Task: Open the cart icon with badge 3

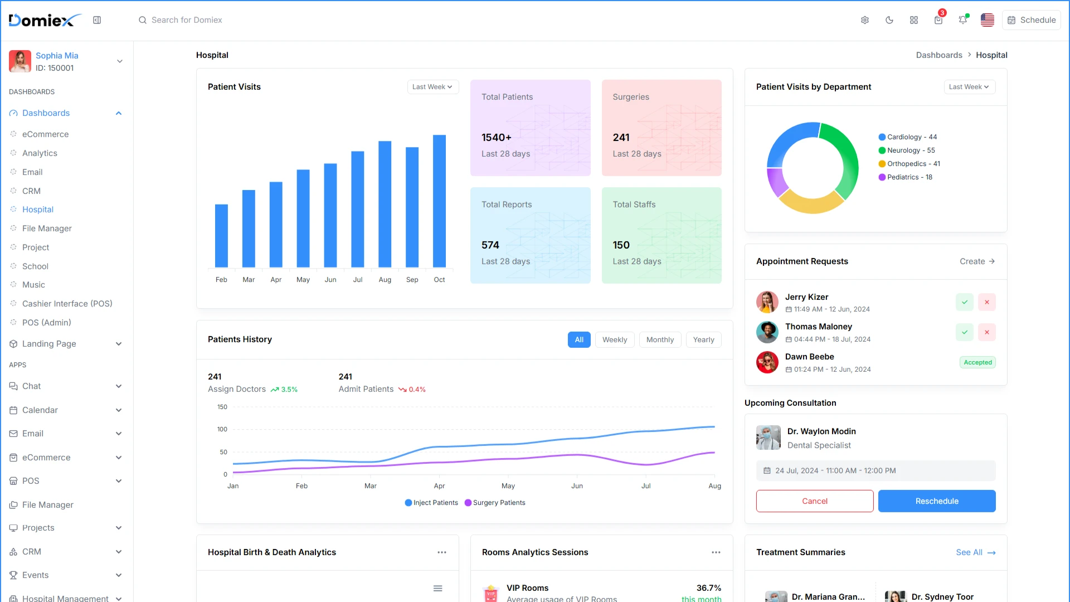Action: pos(938,20)
